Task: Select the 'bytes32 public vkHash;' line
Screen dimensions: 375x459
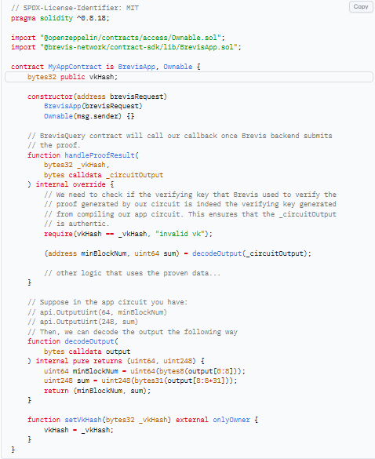Action: [x=189, y=77]
